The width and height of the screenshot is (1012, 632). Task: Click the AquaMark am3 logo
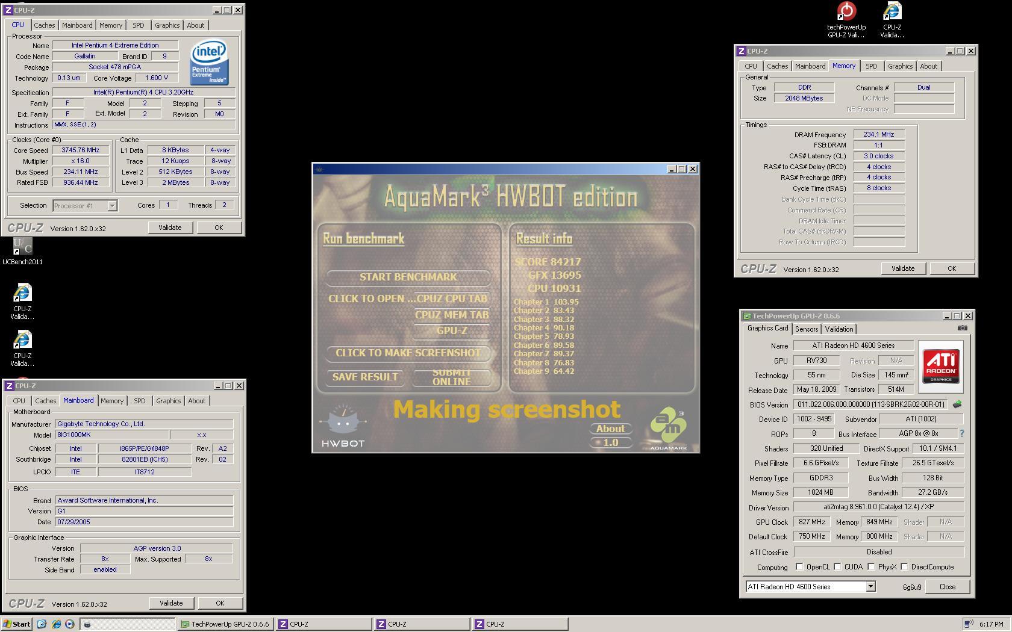[x=668, y=429]
